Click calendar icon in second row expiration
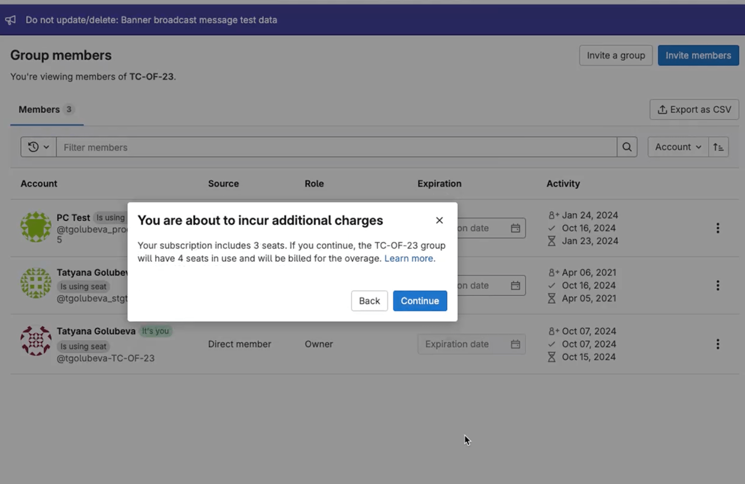The image size is (745, 484). pyautogui.click(x=515, y=285)
